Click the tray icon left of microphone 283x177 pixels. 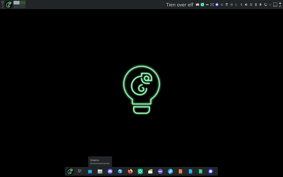256,5
